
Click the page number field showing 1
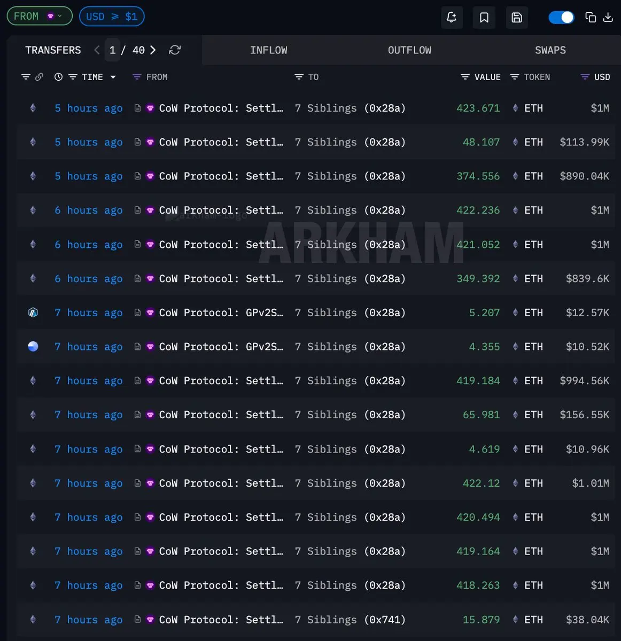[112, 50]
